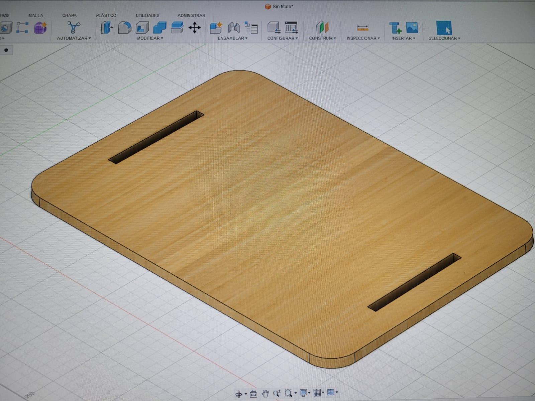Click the upper-left slot cutout

coord(156,137)
